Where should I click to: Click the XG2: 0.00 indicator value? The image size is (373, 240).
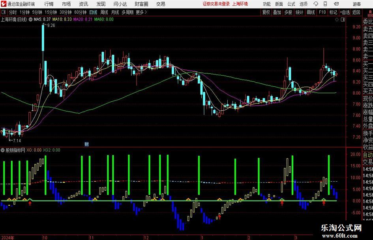click(x=51, y=150)
